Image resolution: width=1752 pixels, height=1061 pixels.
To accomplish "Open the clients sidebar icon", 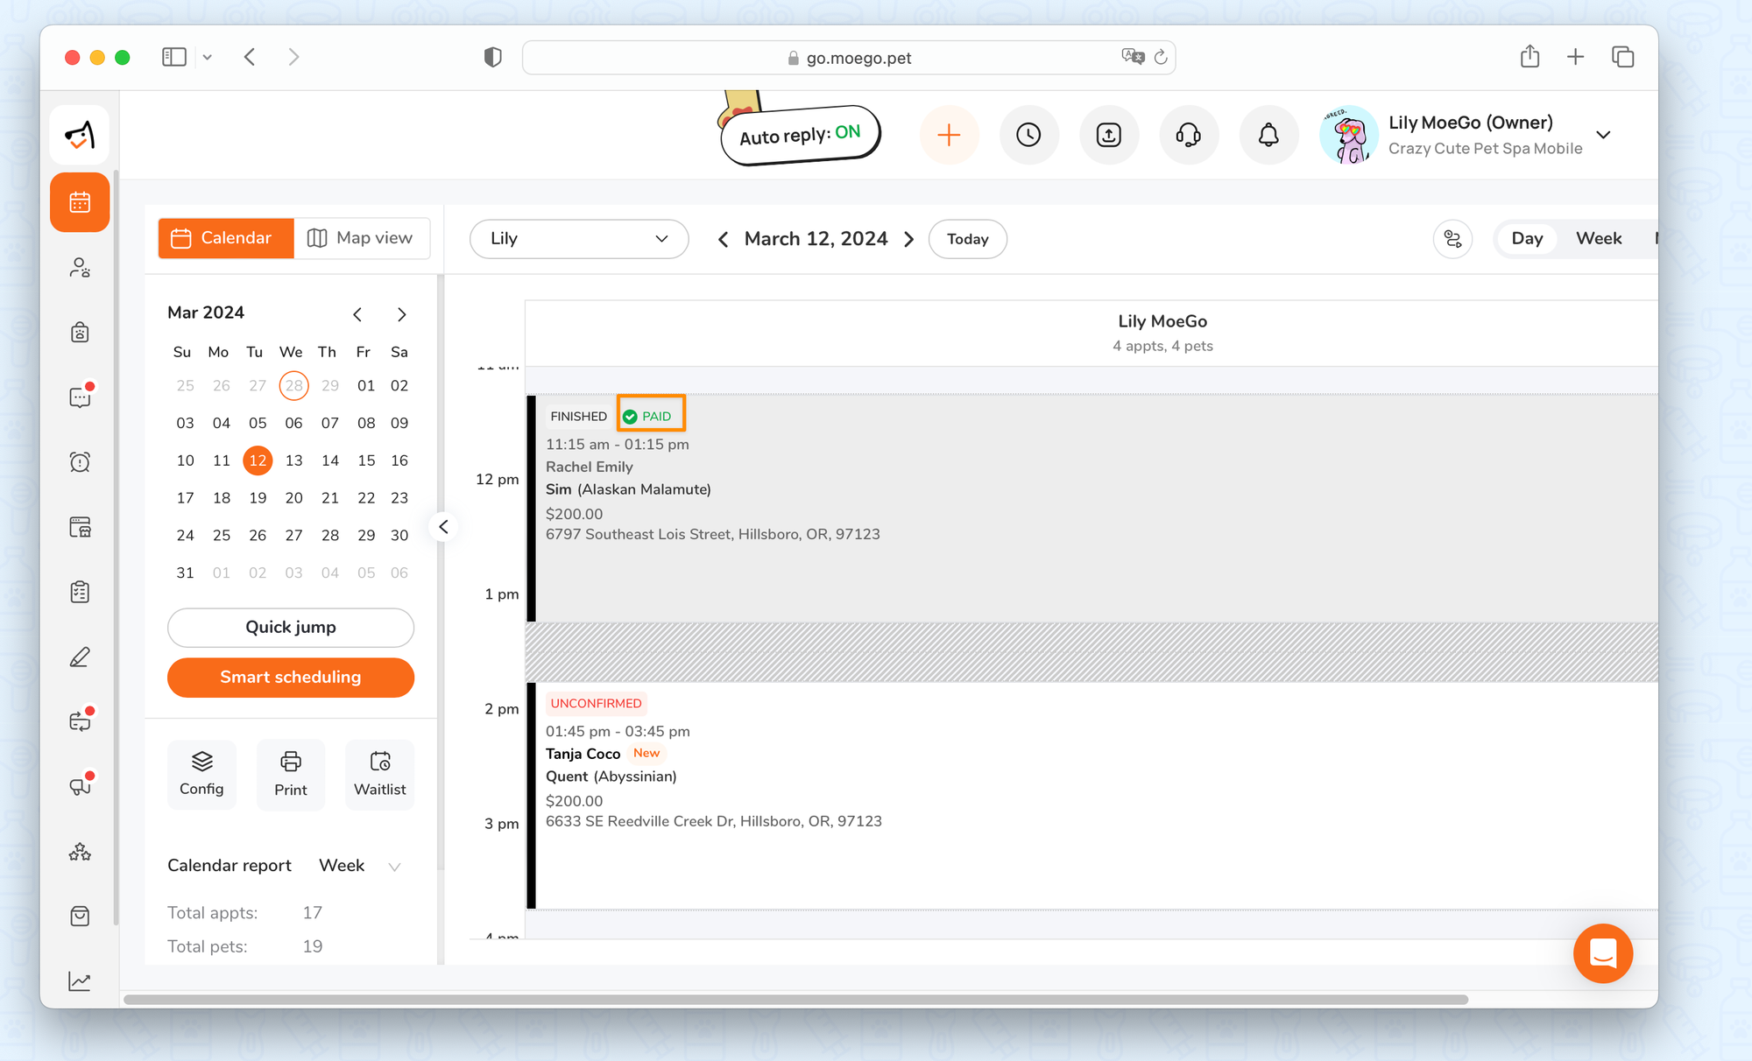I will [80, 268].
